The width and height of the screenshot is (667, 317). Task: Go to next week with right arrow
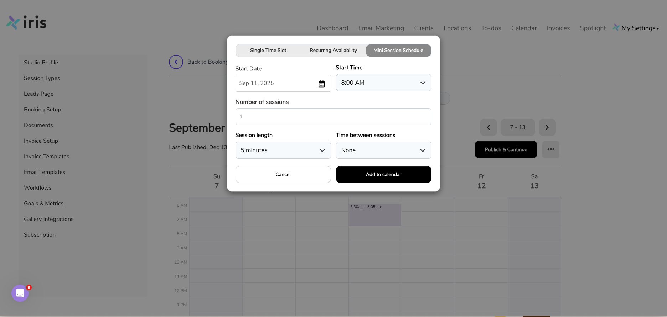coord(547,127)
